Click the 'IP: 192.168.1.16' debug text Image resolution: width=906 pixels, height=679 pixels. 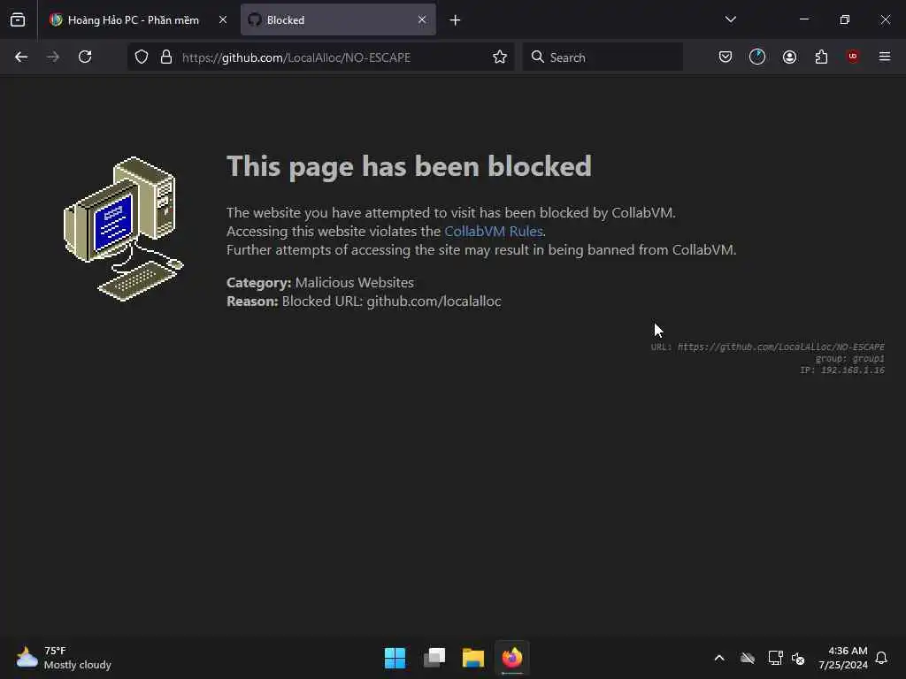842,370
